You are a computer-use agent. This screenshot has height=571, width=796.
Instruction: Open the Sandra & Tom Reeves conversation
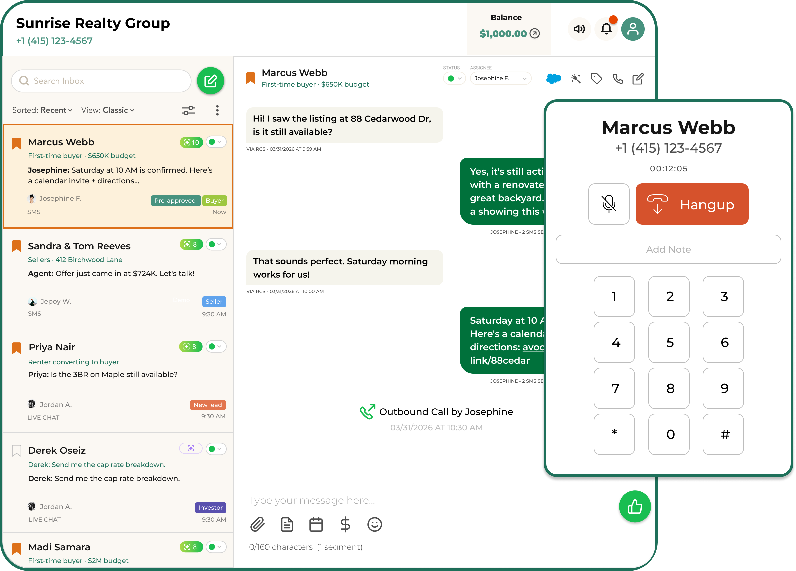click(x=118, y=278)
